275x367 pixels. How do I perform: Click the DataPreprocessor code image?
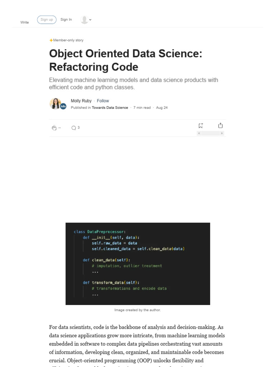coord(137,263)
